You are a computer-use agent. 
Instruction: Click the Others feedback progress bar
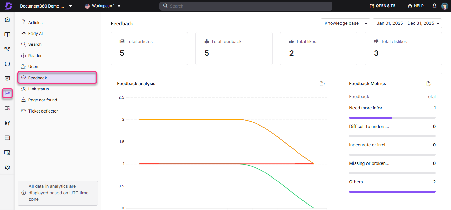[392, 192]
